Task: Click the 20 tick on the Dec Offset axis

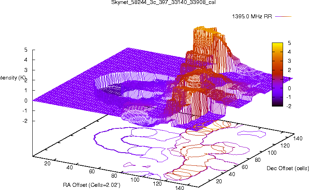Action: [x=219, y=181]
